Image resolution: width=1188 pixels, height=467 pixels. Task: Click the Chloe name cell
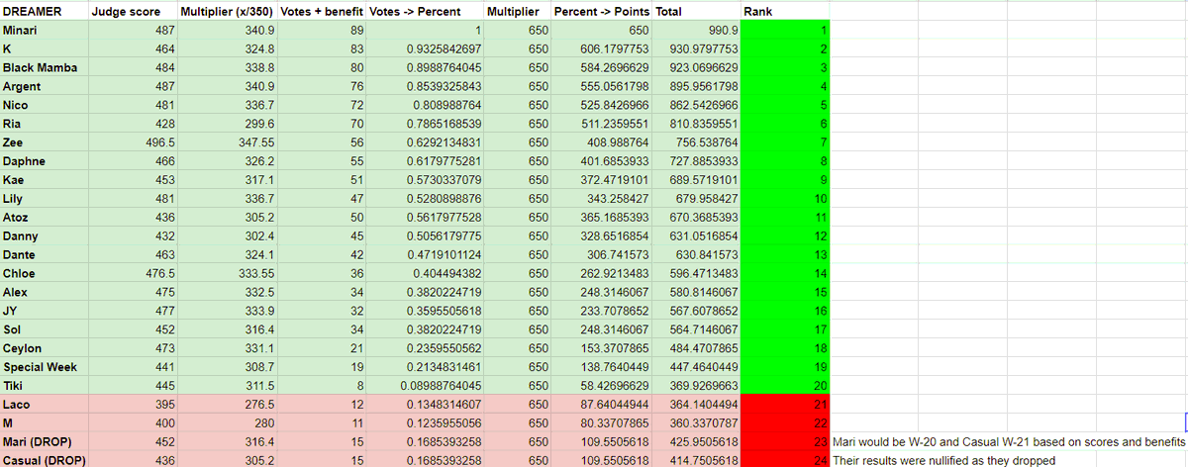(45, 275)
